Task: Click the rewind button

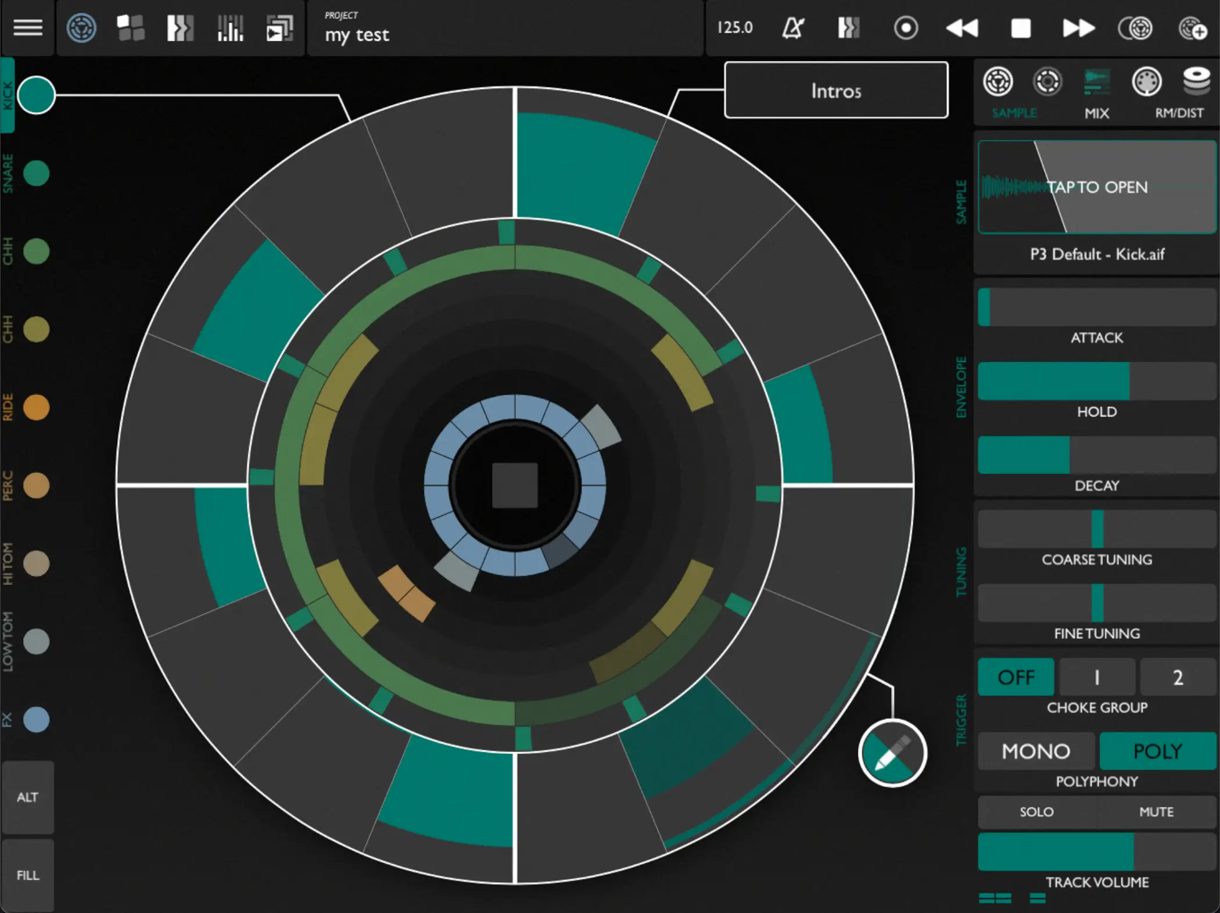Action: pos(962,27)
